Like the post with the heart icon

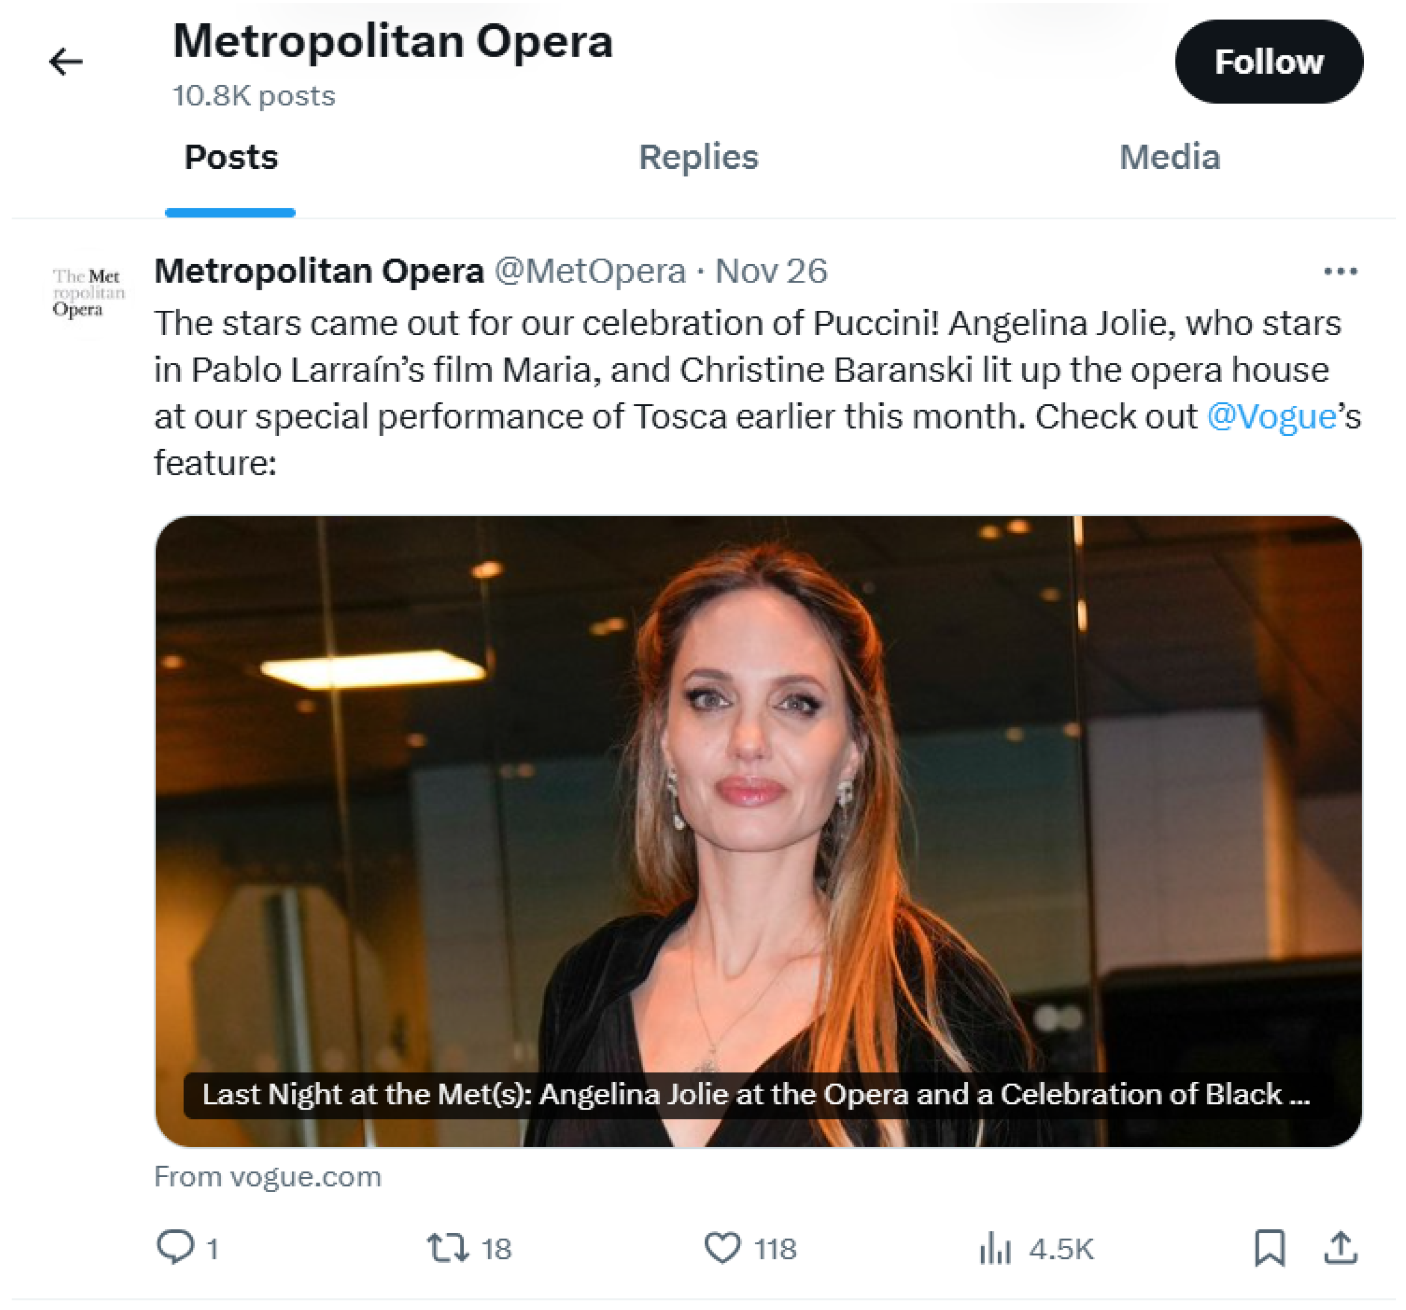click(x=722, y=1247)
